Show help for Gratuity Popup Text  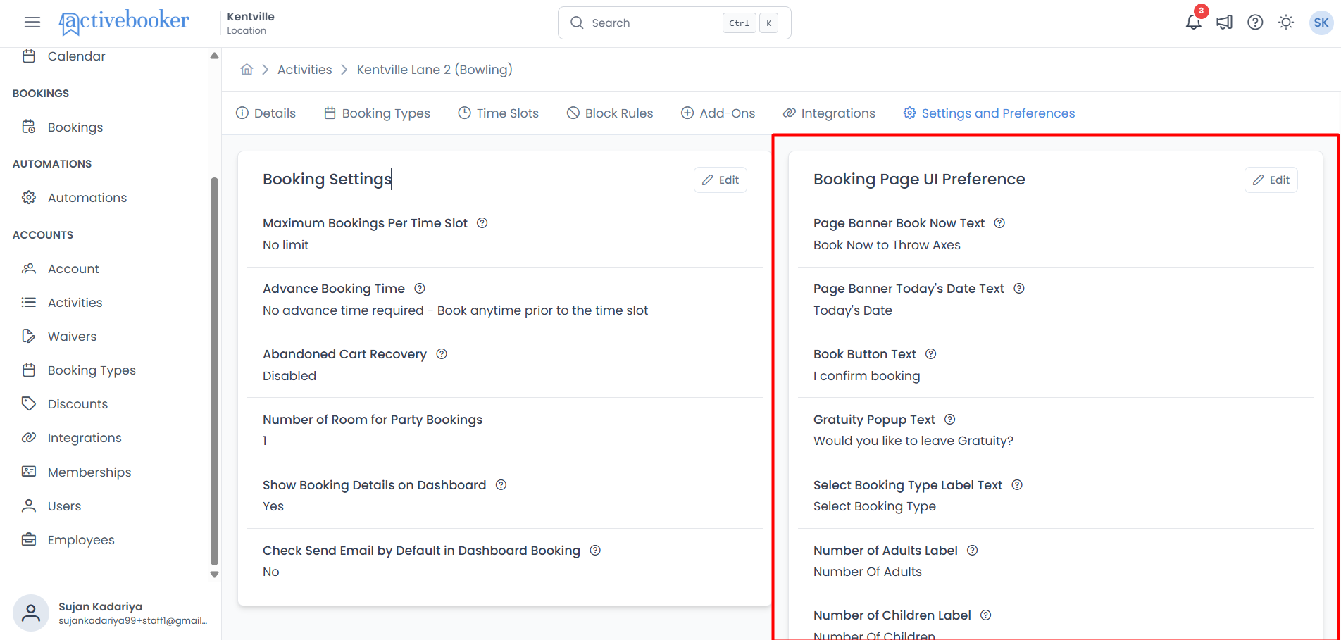(950, 420)
